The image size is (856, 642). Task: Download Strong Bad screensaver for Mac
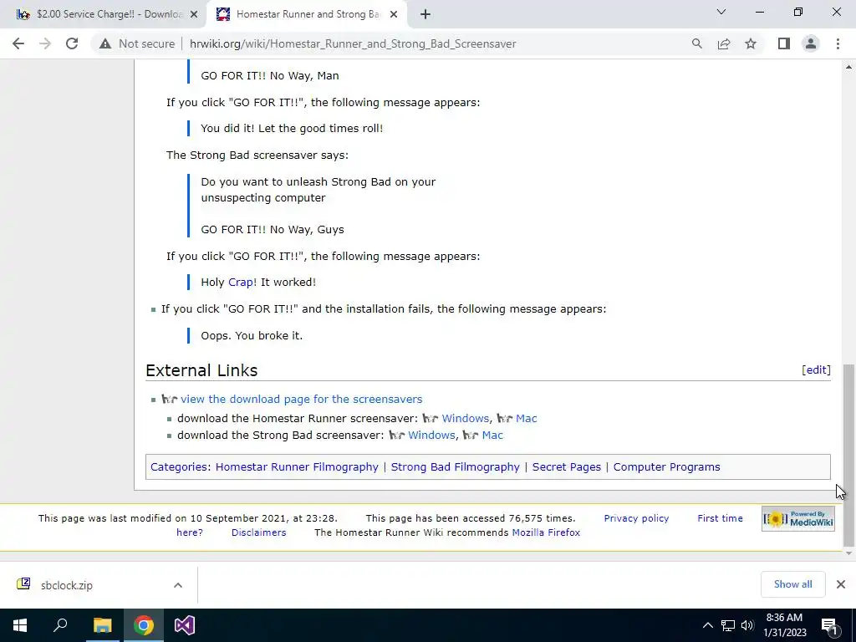coord(492,435)
